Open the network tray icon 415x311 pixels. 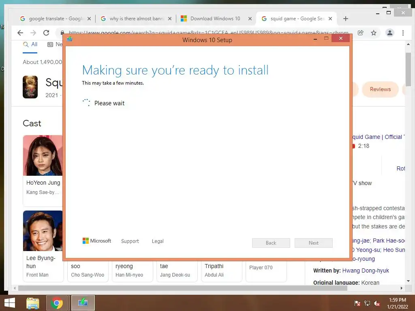coord(367,303)
